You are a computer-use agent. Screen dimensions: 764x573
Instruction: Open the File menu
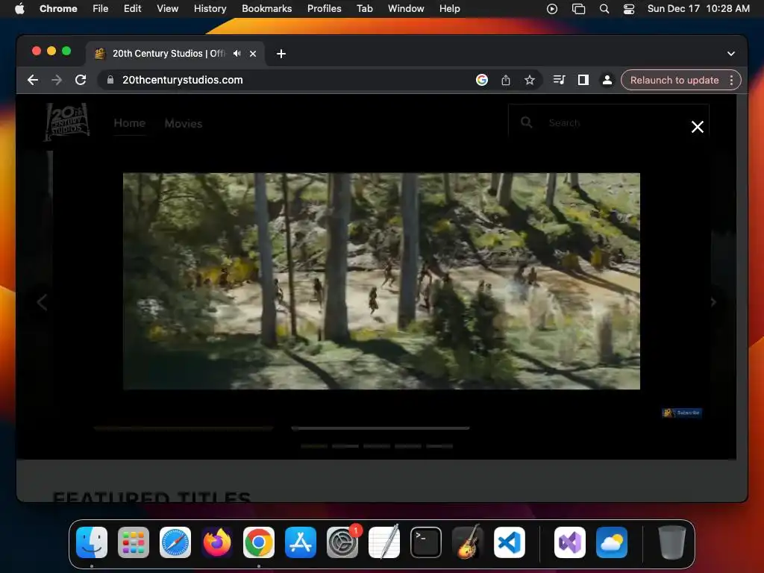tap(101, 8)
